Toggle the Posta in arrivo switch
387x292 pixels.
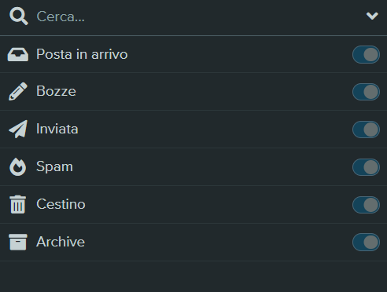pos(366,54)
